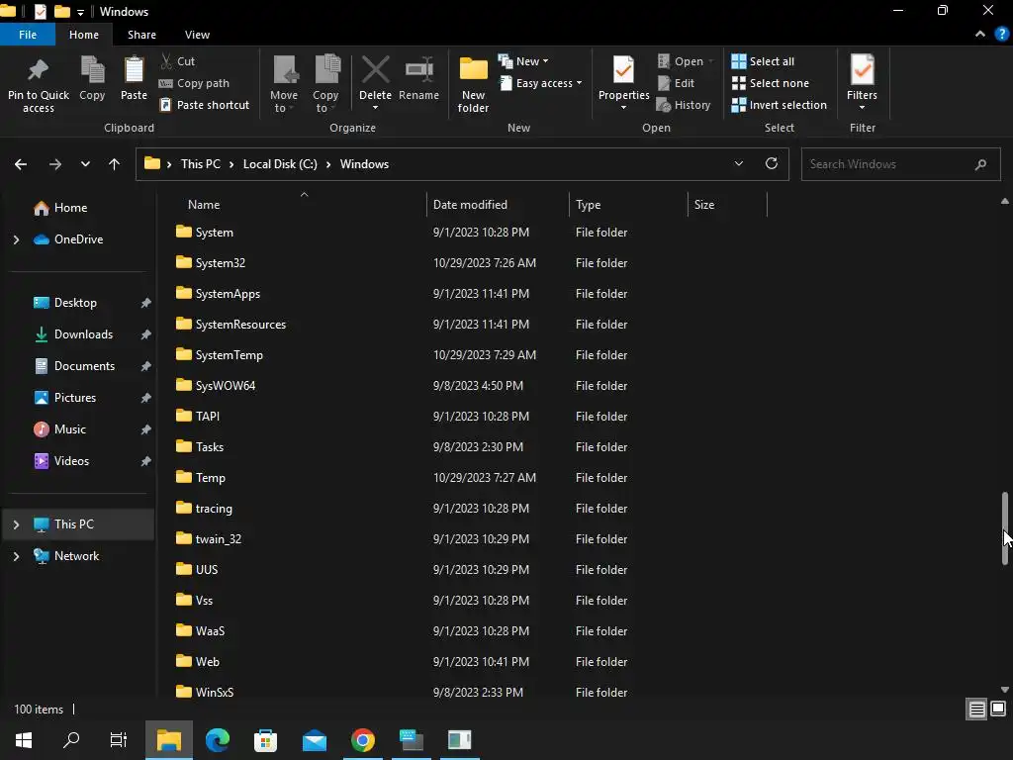The width and height of the screenshot is (1013, 760).
Task: Click scrollbar down arrow in file list
Action: coord(1005,690)
